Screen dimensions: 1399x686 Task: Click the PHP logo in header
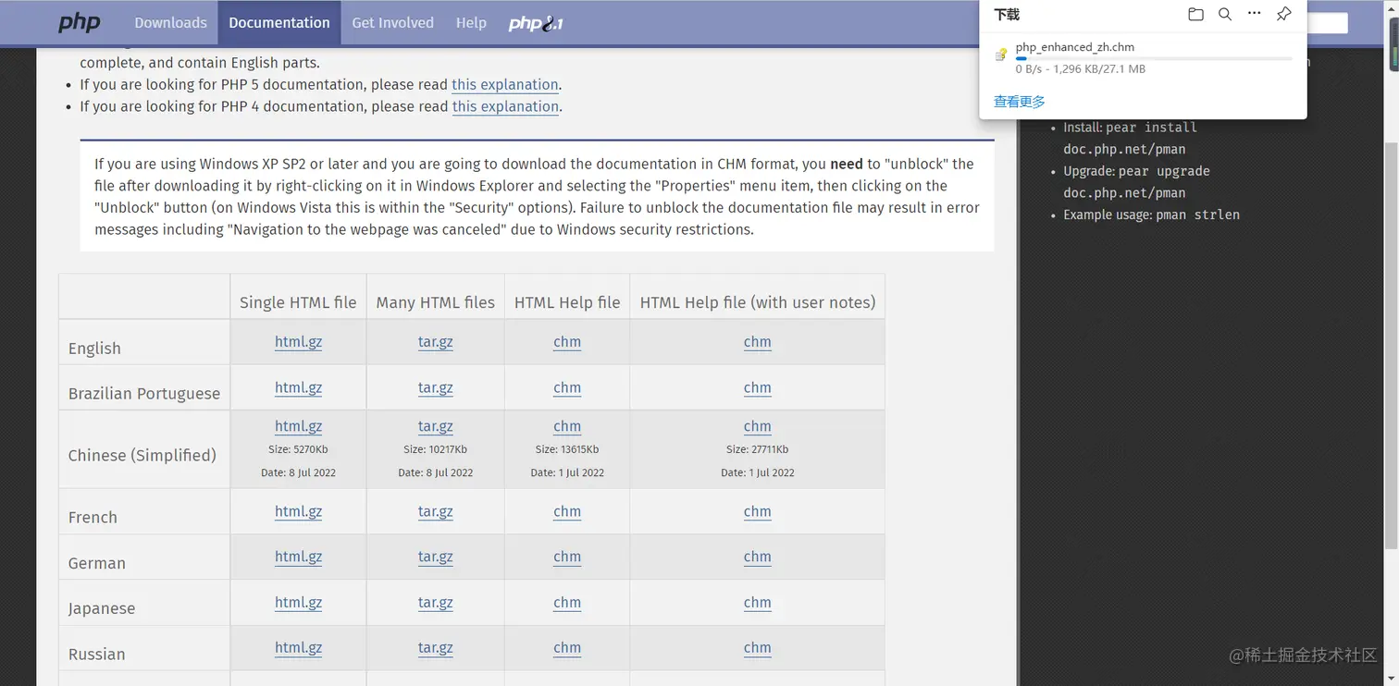tap(80, 22)
